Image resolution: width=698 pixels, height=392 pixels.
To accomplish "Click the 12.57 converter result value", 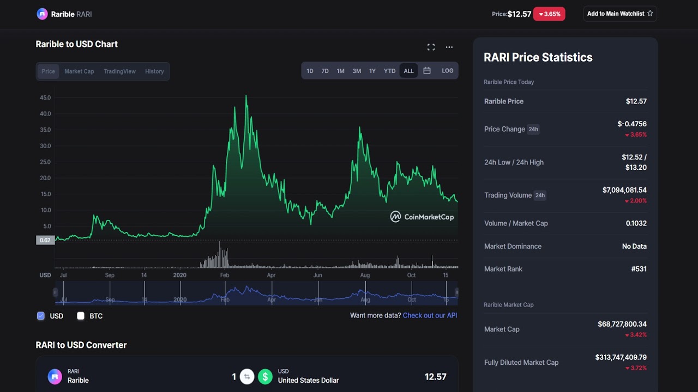I will click(x=436, y=377).
